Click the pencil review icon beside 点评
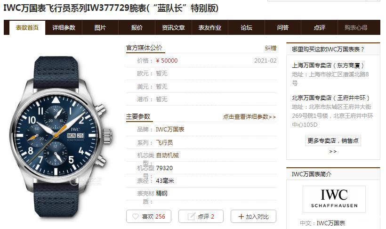This screenshot has width=386, height=229. pos(191,216)
